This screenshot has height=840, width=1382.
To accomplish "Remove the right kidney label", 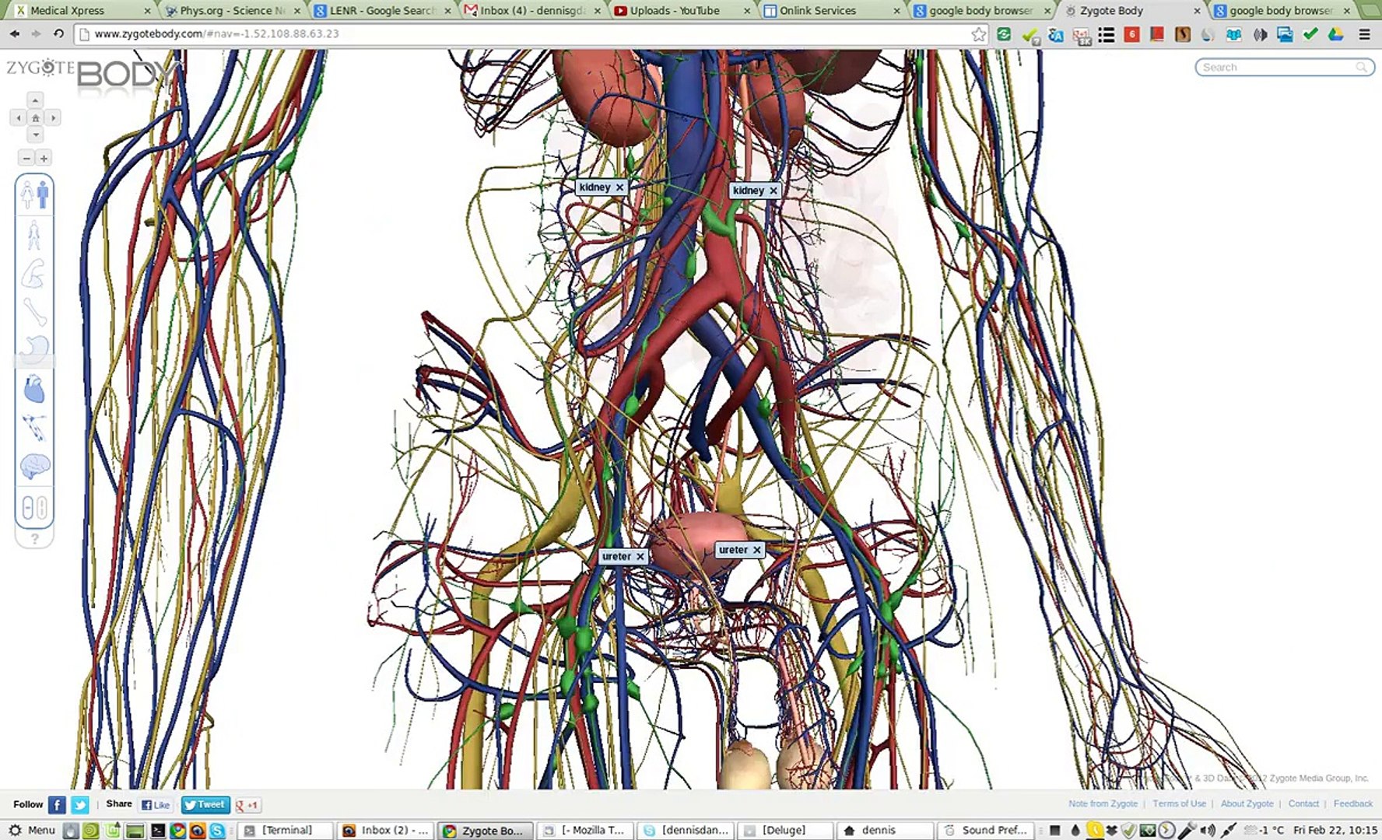I will coord(773,191).
